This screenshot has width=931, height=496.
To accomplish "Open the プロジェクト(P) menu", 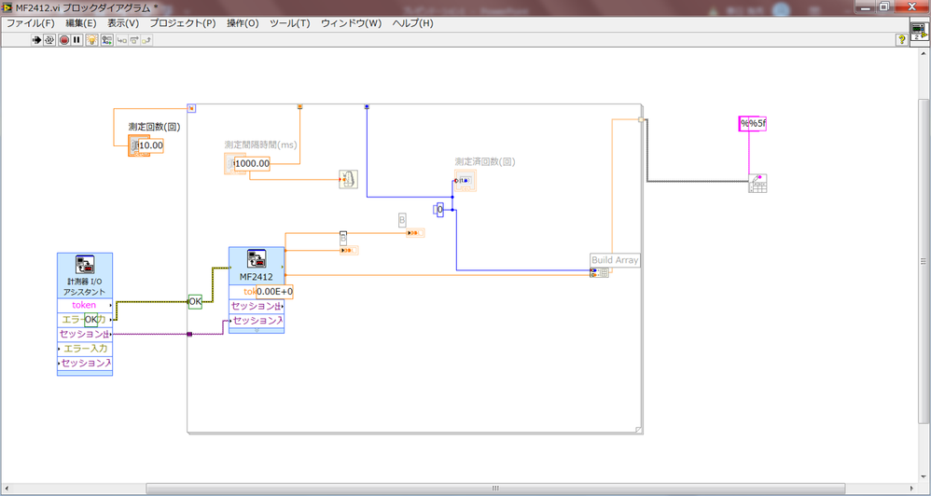I will (x=183, y=23).
